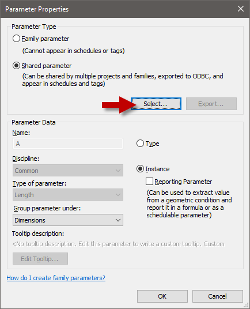Click the Edit Tooltip... button
This screenshot has height=309, width=250.
[40, 258]
